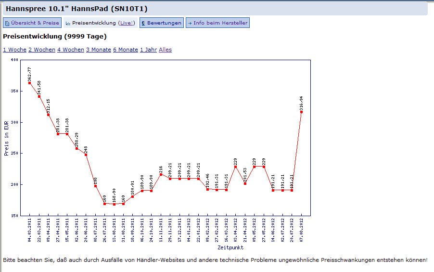434x272 pixels.
Task: Click the 11.11.2011 date axis label
Action: coord(161,230)
